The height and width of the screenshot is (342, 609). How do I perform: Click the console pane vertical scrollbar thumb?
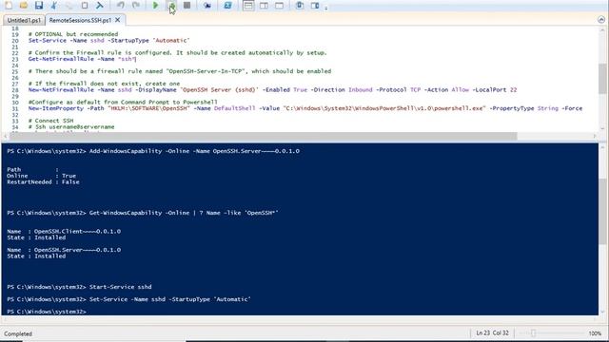pyautogui.click(x=602, y=212)
